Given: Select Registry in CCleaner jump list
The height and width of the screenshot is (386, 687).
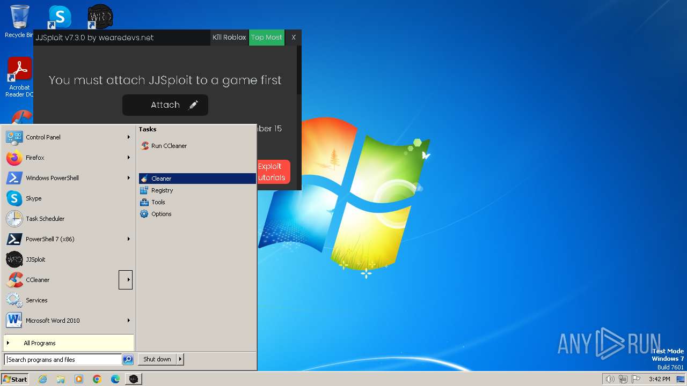Looking at the screenshot, I should [197, 190].
